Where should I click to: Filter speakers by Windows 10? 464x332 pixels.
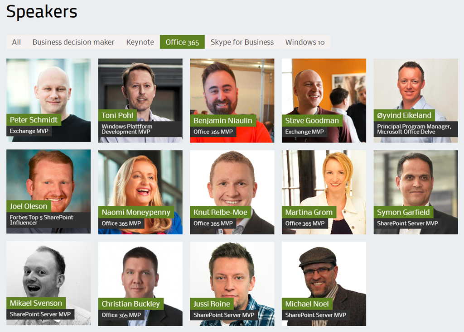[x=305, y=42]
